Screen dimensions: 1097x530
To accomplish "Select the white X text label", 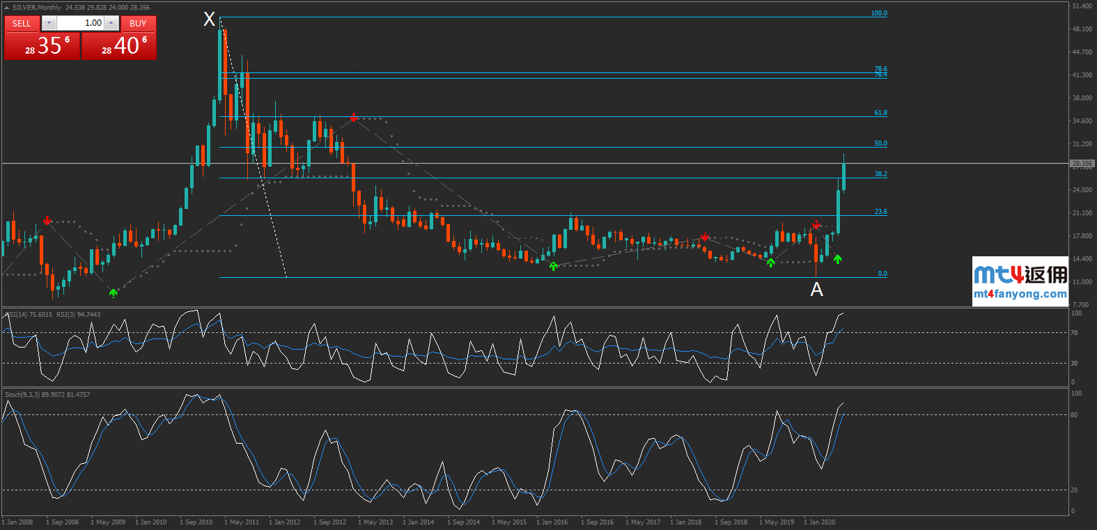I will [x=209, y=20].
